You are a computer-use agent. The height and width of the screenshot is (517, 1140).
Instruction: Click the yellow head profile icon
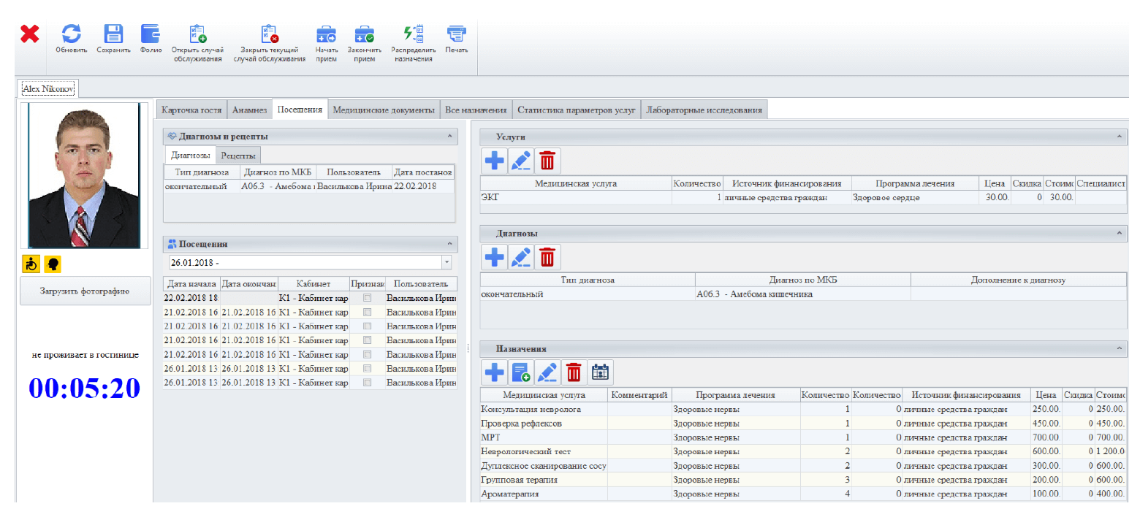coord(53,263)
